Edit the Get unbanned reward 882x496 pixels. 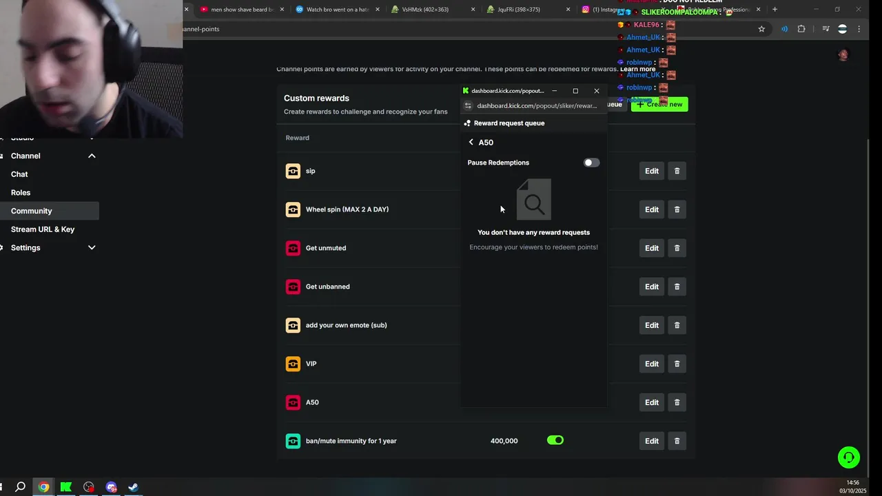652,287
